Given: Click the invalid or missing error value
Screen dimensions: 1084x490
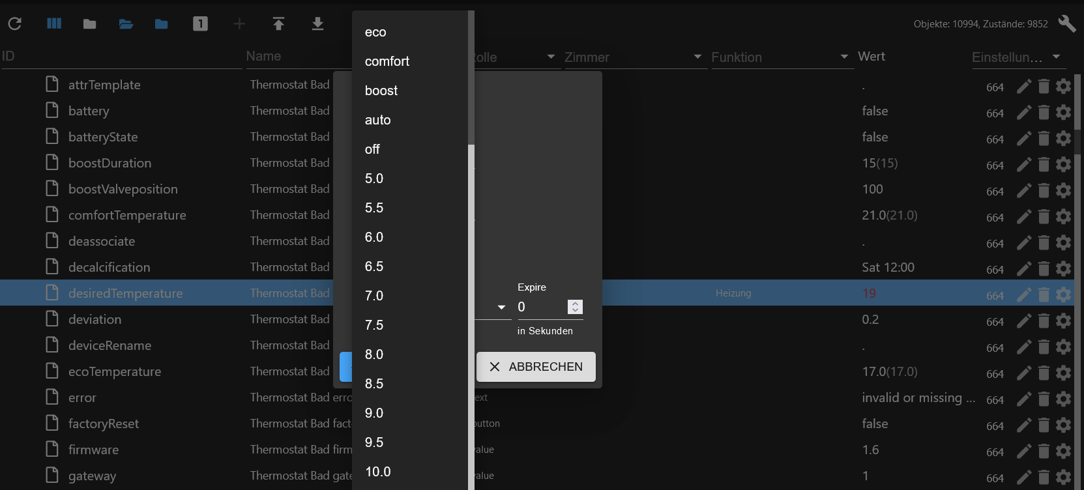Looking at the screenshot, I should tap(918, 397).
